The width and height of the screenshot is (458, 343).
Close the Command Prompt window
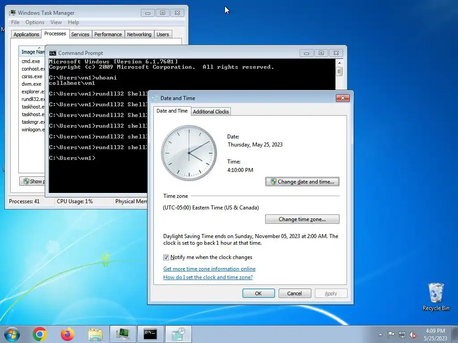coord(336,53)
